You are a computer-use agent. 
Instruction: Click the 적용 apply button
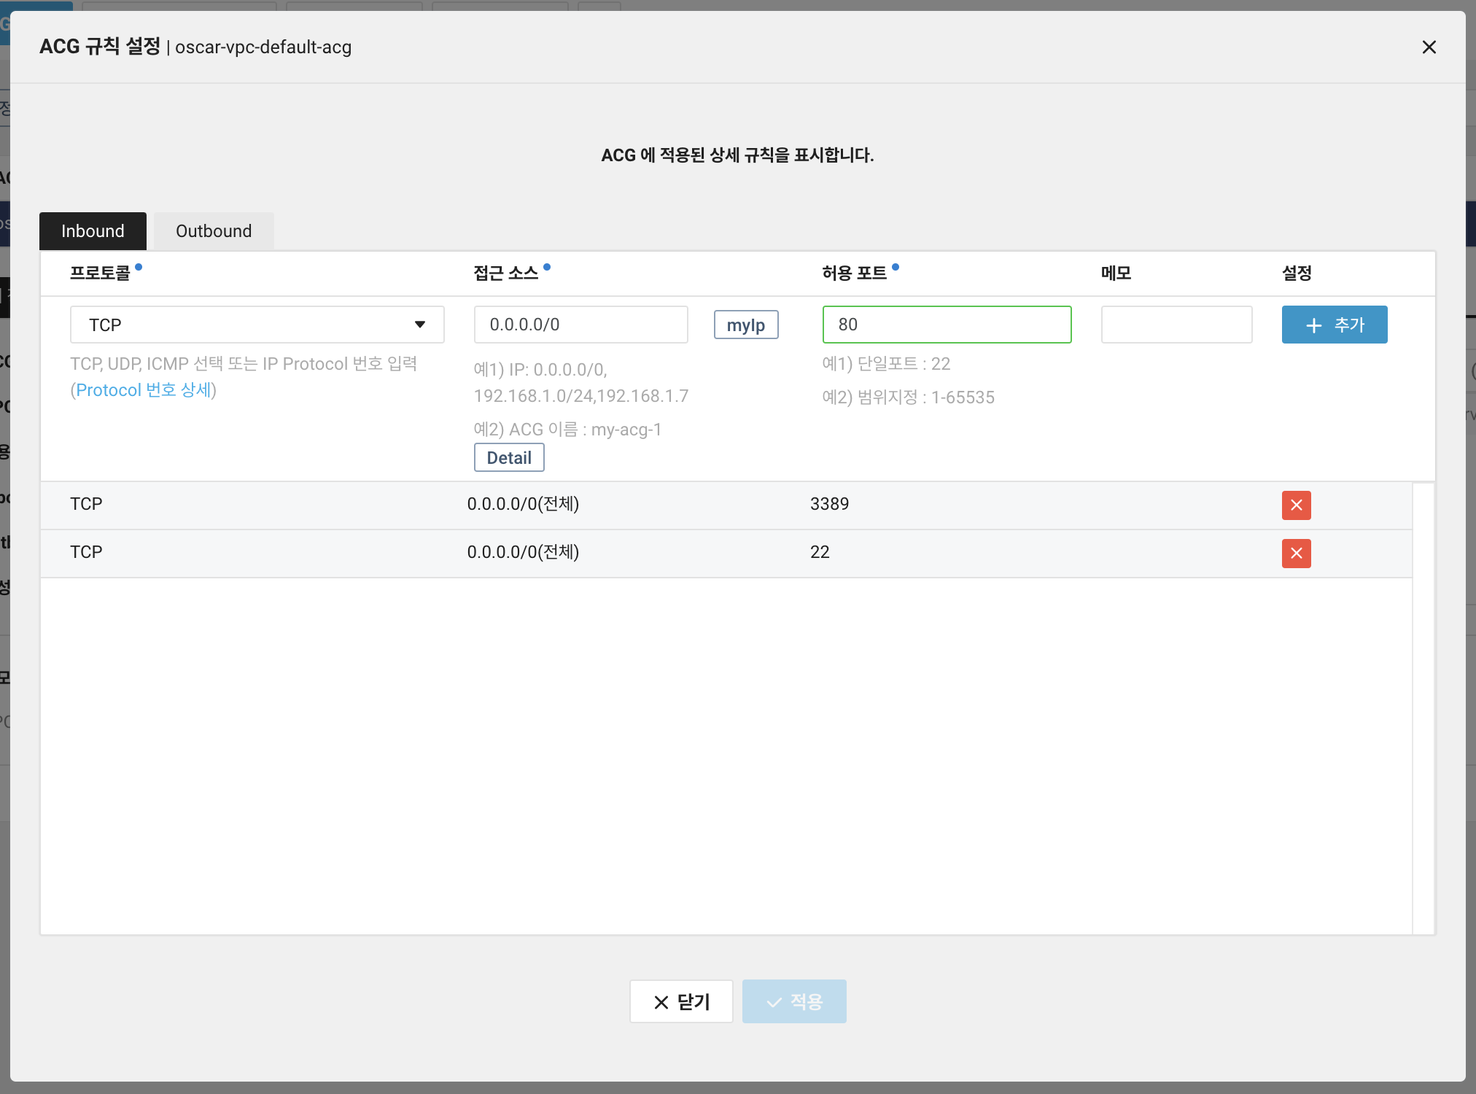(x=793, y=1001)
